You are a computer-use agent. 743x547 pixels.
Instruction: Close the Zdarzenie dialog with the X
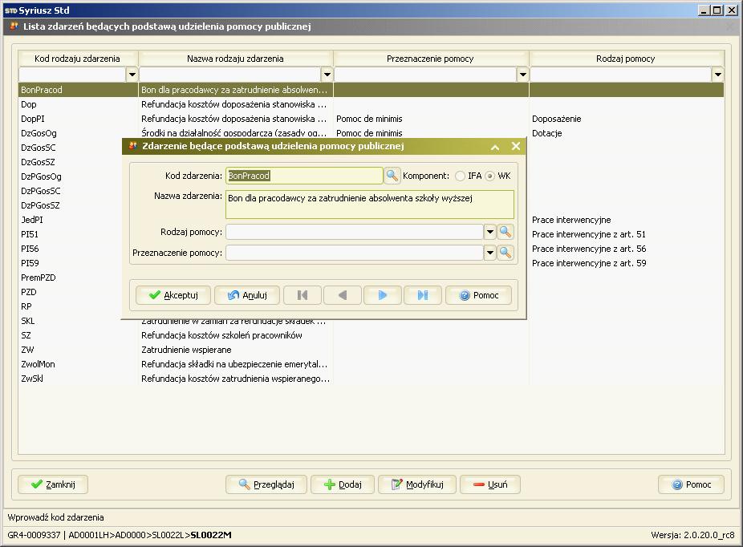(x=516, y=146)
